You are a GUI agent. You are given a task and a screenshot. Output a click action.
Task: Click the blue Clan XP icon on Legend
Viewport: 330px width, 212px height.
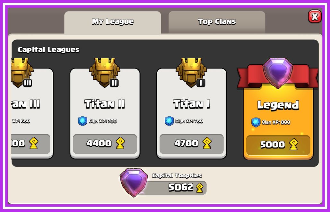(x=256, y=122)
